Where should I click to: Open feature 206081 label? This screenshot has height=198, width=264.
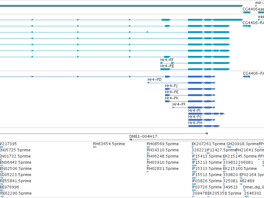[x=245, y=162]
